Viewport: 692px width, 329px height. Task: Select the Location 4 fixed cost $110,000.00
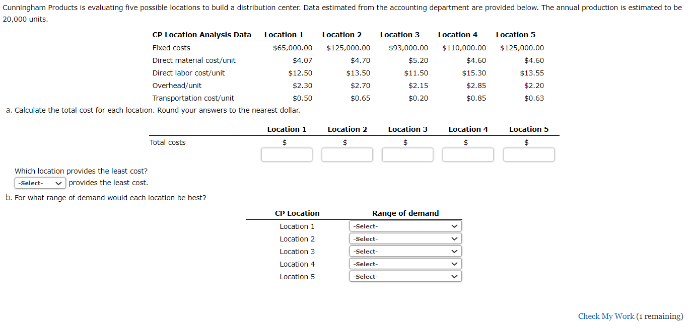464,48
